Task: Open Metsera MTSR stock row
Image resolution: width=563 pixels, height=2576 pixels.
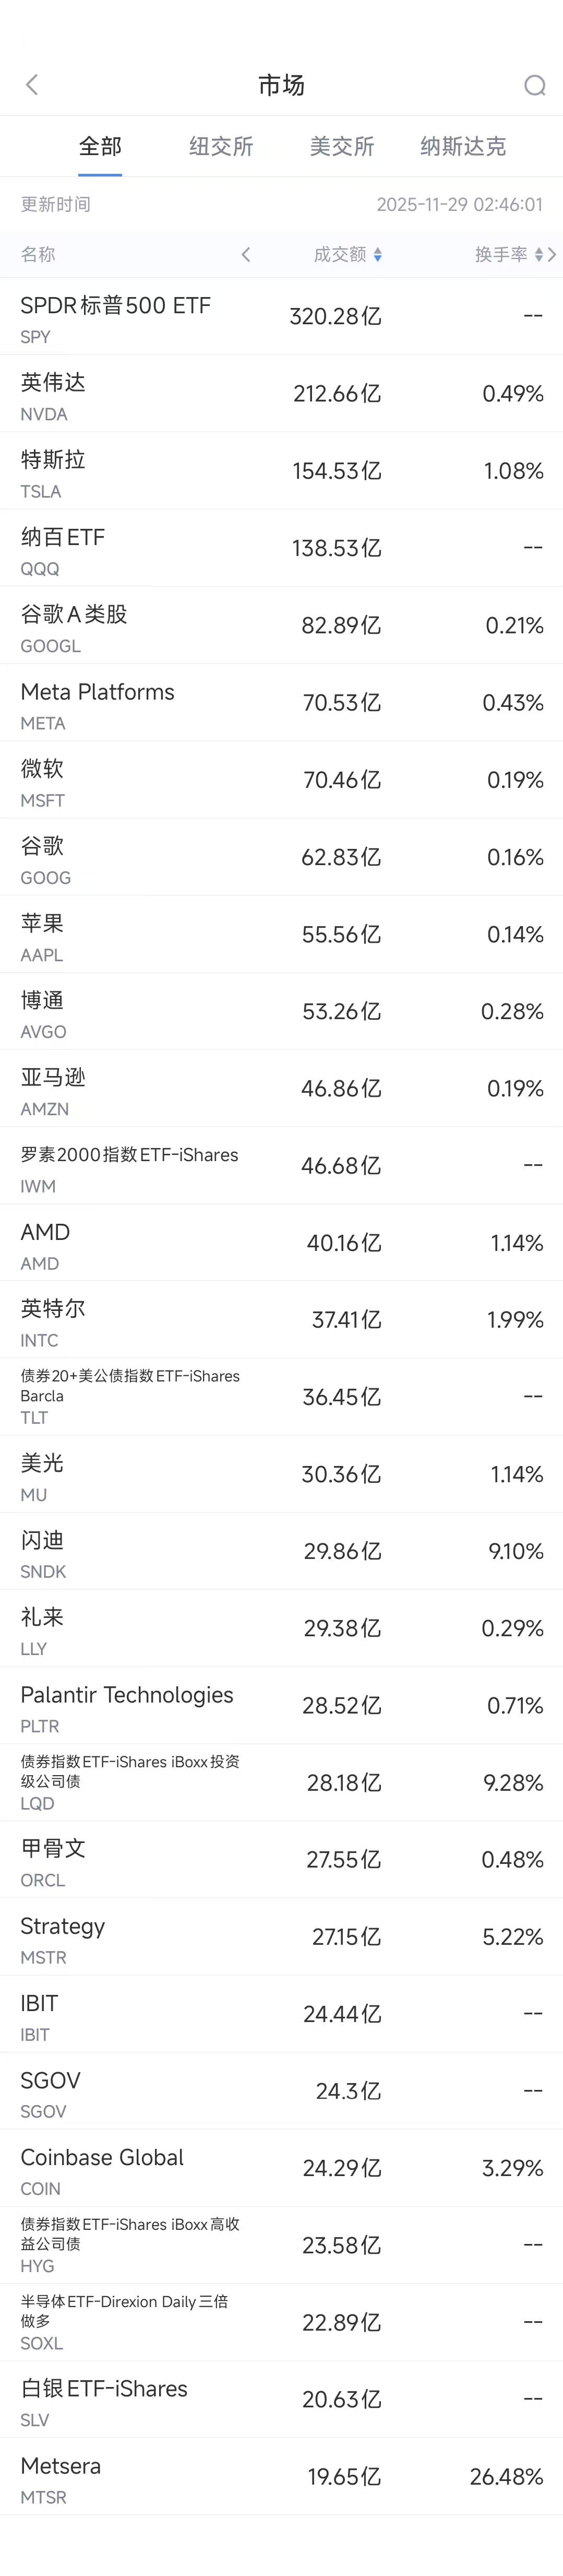Action: click(281, 2477)
